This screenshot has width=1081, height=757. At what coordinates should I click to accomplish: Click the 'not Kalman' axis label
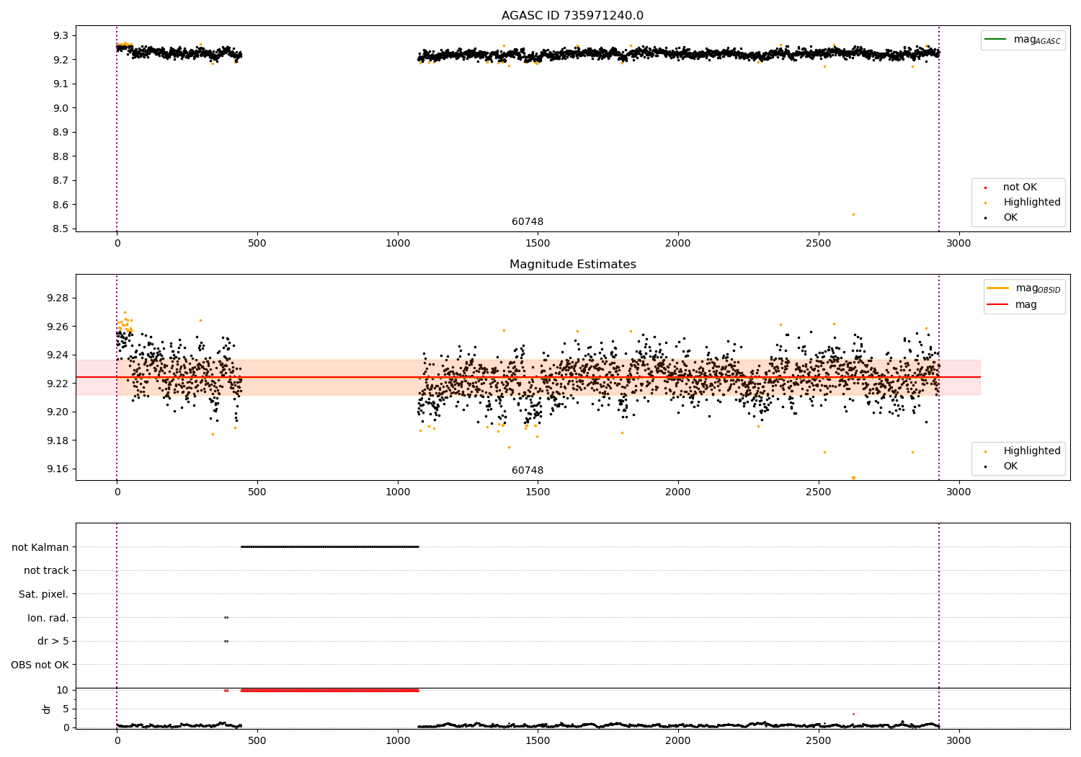pyautogui.click(x=40, y=547)
